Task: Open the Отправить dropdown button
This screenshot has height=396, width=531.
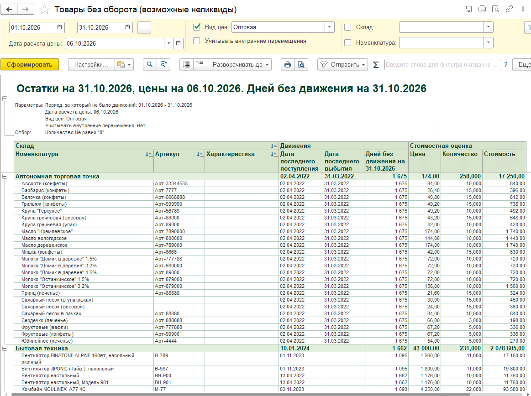Action: point(342,64)
